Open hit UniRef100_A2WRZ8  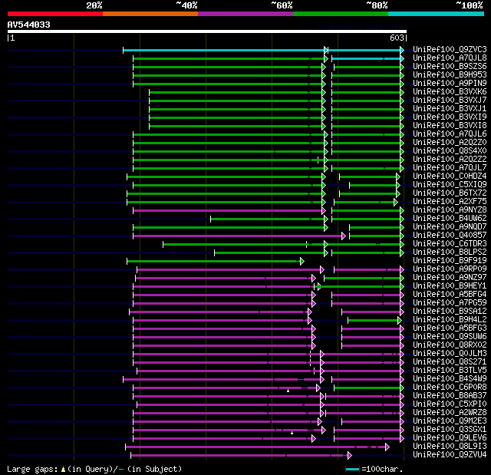coord(450,413)
